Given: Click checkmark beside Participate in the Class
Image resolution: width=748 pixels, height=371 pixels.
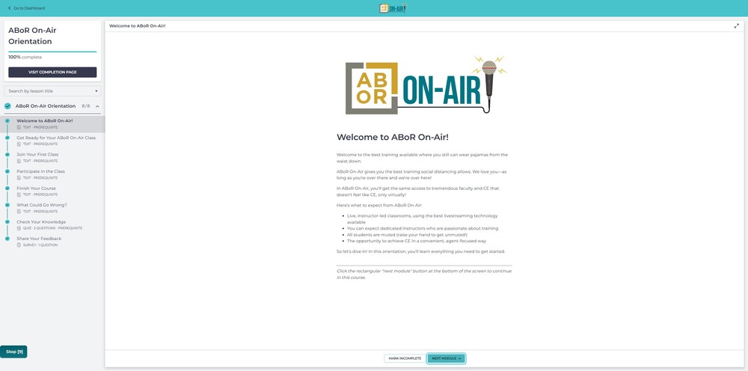Looking at the screenshot, I should click(x=7, y=171).
